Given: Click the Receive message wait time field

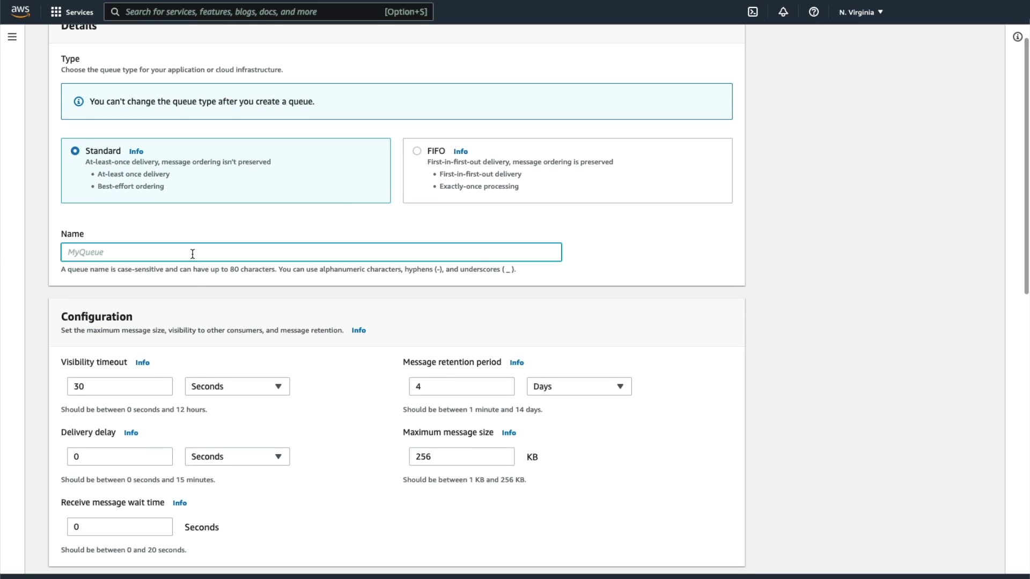Looking at the screenshot, I should 120,527.
